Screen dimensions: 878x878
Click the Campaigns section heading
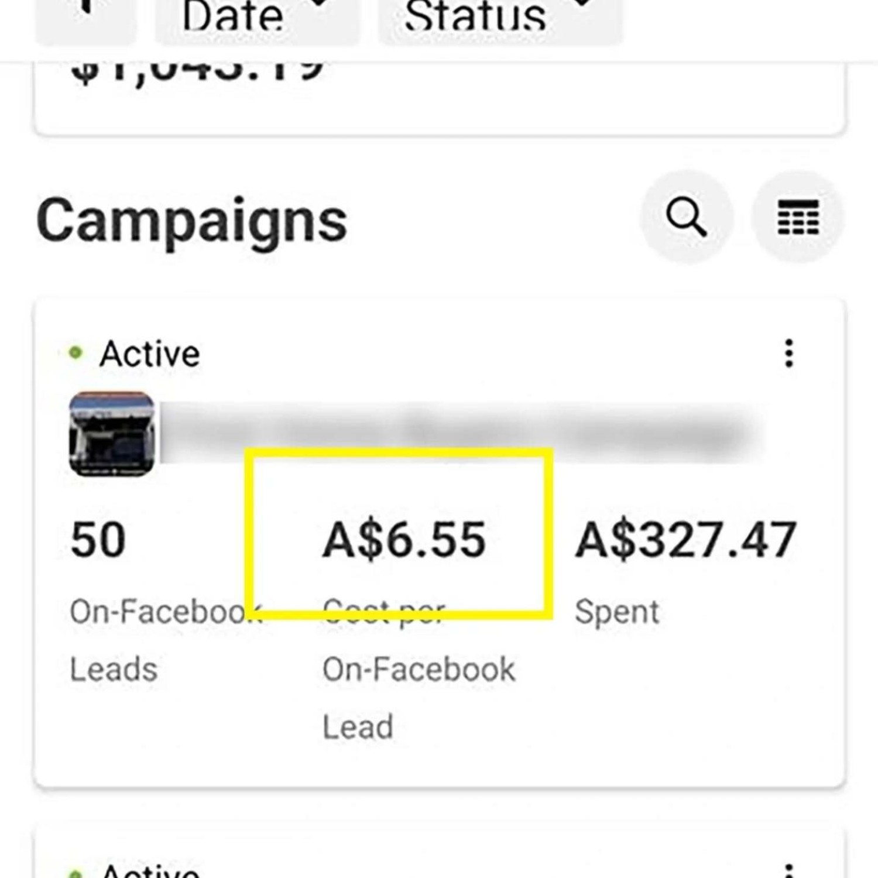[192, 221]
